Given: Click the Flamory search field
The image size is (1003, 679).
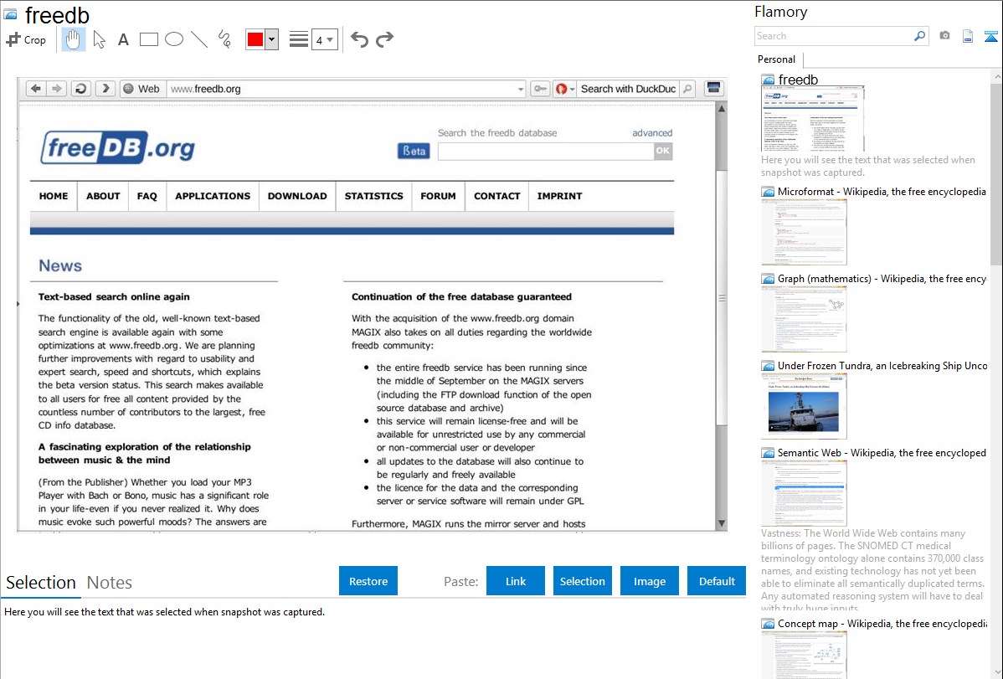Looking at the screenshot, I should [834, 36].
